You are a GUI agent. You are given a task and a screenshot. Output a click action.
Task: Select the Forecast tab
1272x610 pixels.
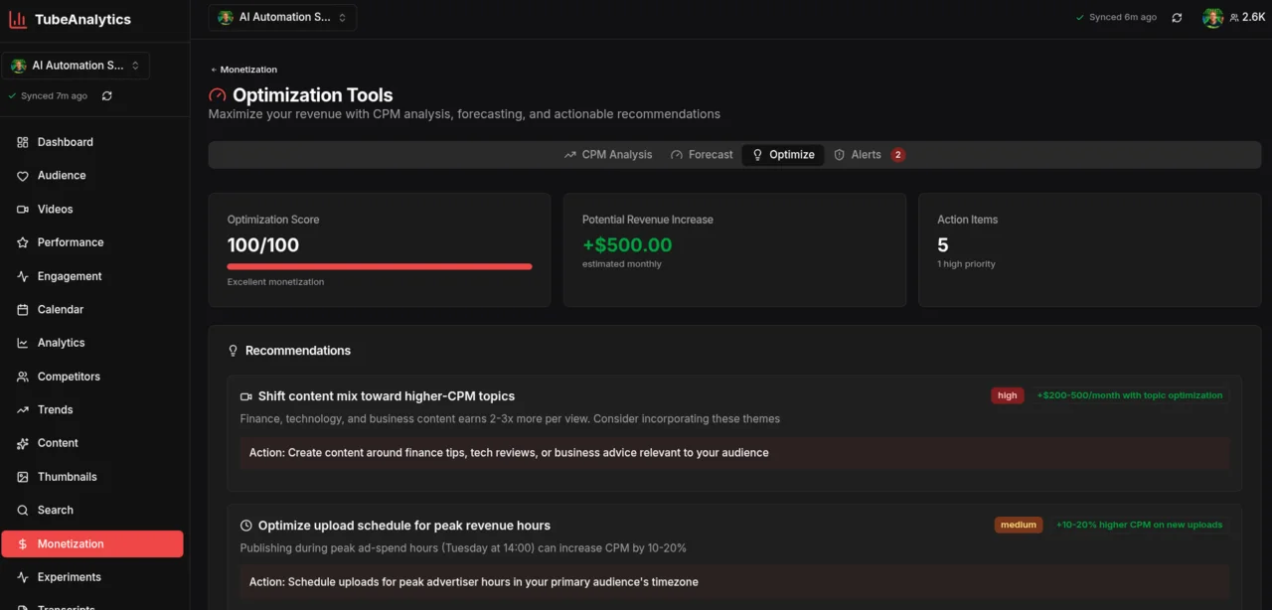pyautogui.click(x=701, y=154)
